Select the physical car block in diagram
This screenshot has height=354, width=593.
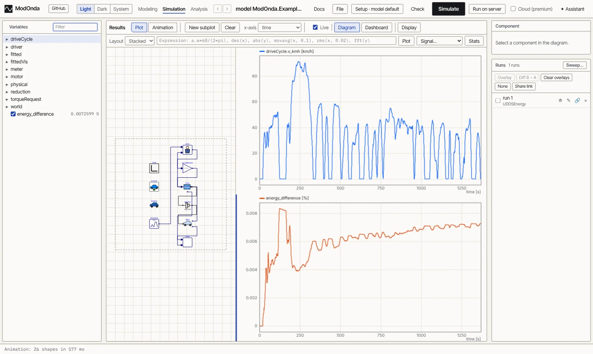(x=154, y=187)
